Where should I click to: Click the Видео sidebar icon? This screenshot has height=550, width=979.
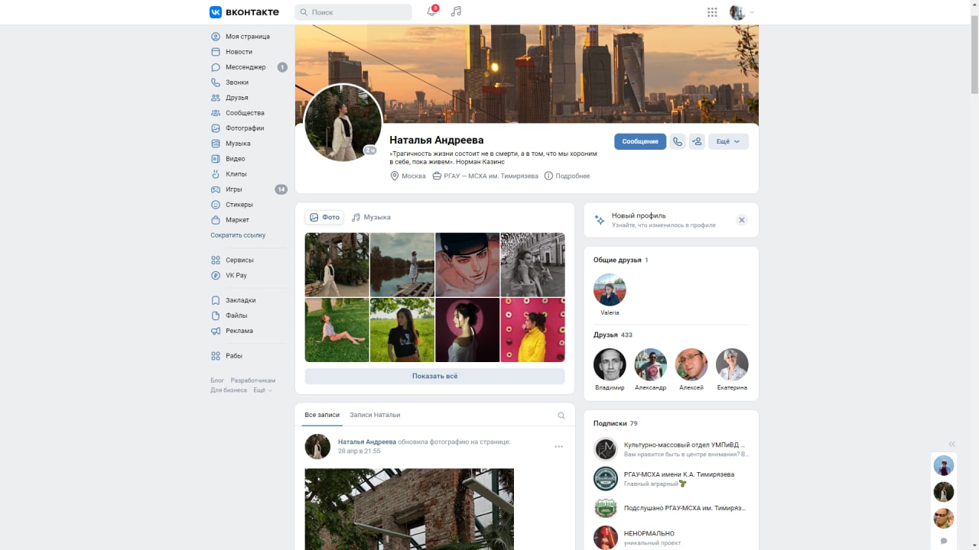pyautogui.click(x=216, y=159)
